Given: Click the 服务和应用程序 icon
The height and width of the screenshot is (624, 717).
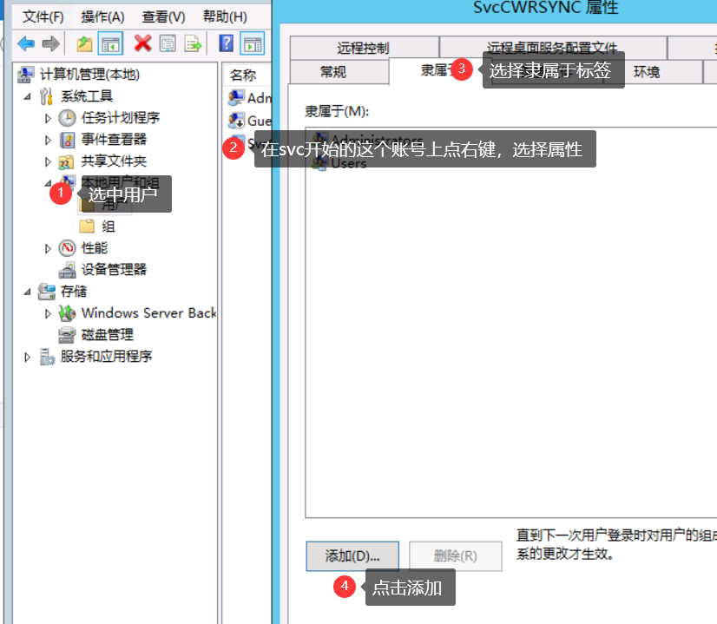Looking at the screenshot, I should pyautogui.click(x=47, y=357).
